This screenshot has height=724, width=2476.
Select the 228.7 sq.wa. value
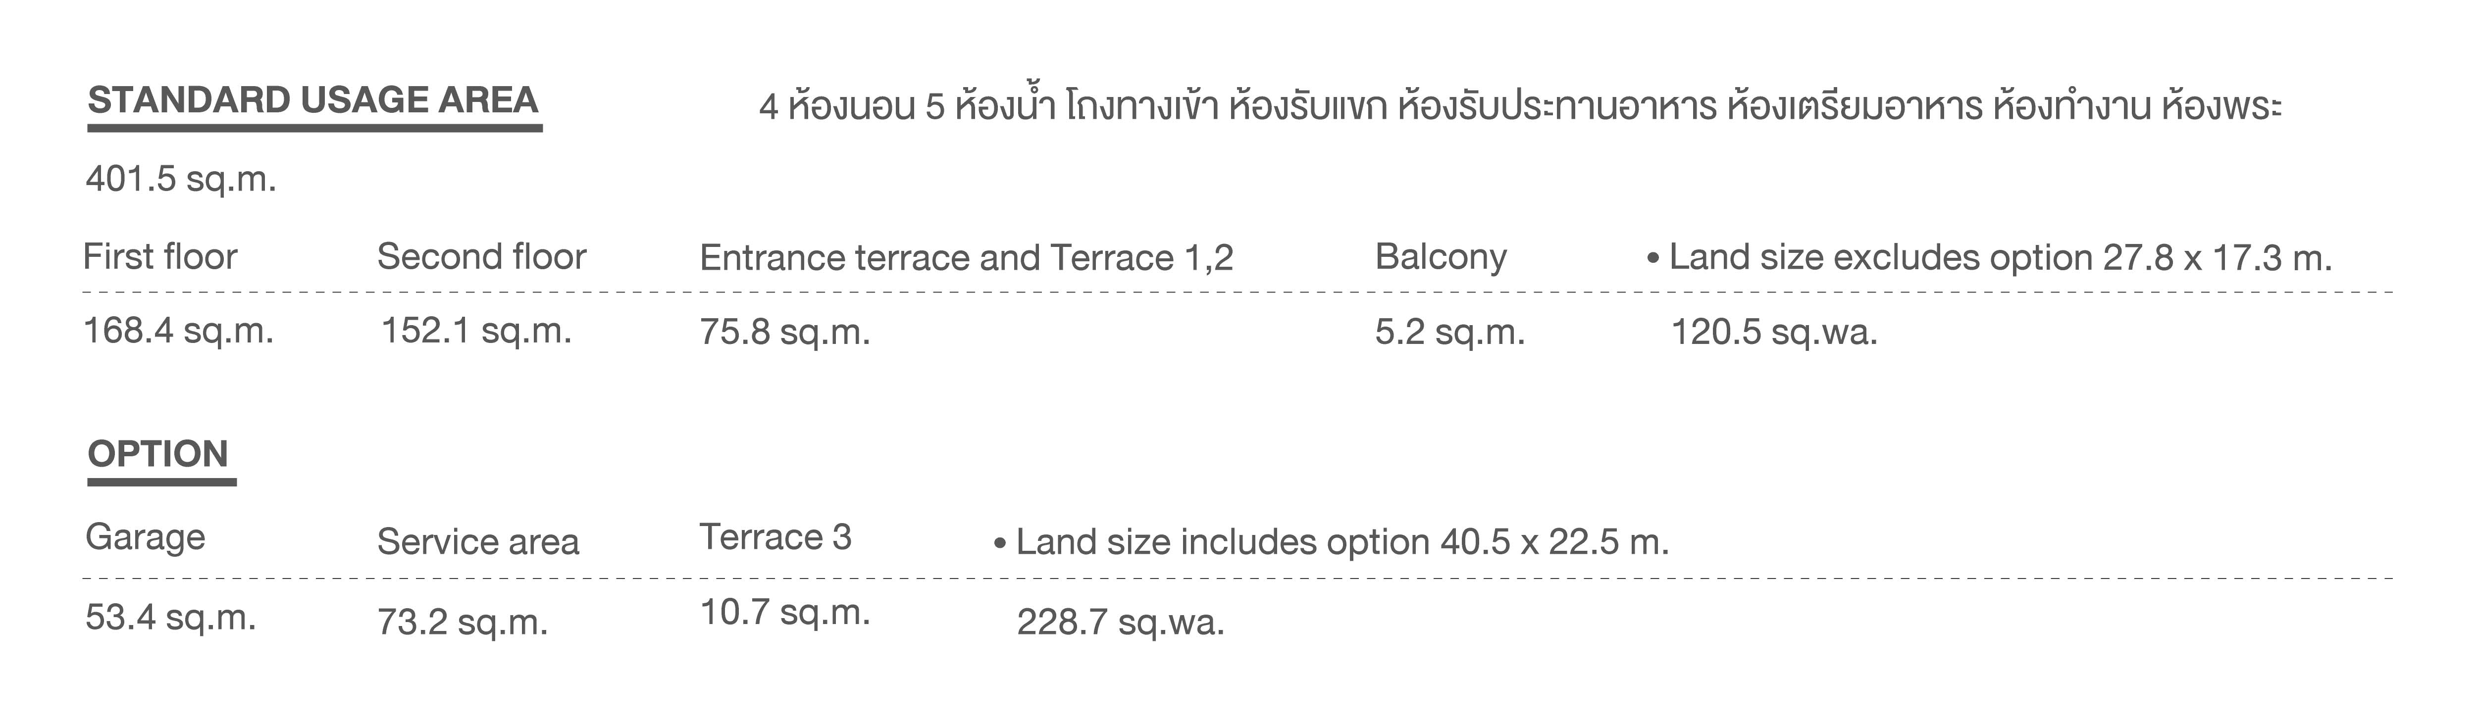pyautogui.click(x=1121, y=622)
